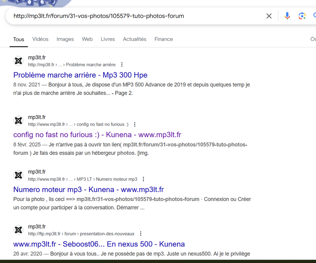The height and width of the screenshot is (263, 316).
Task: Open the 'Seboost06... En nexus 500' result
Action: point(99,244)
